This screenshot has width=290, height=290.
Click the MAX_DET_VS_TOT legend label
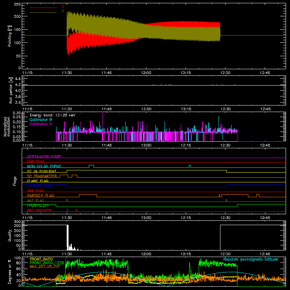pos(45,266)
